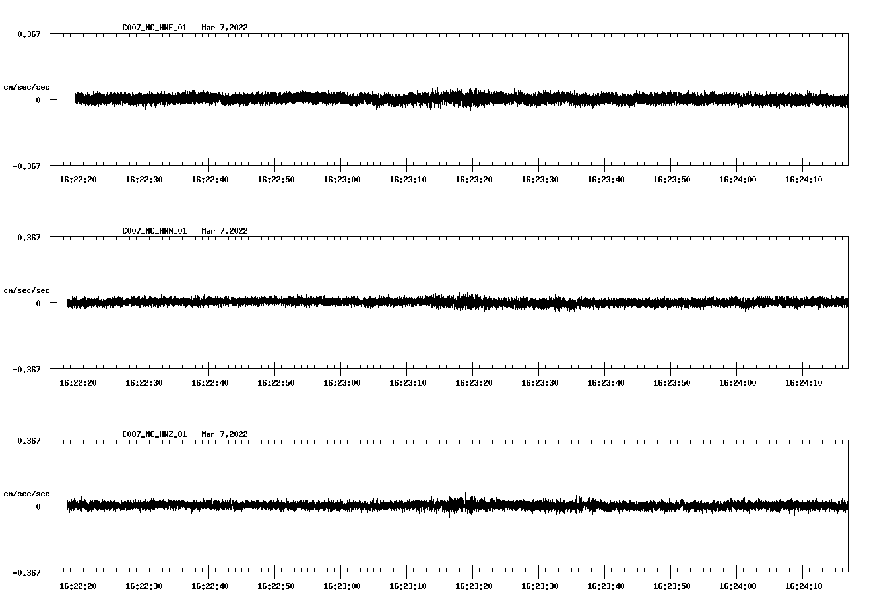
Task: Click 16:22:40 time label under HNN plot
Action: [210, 382]
